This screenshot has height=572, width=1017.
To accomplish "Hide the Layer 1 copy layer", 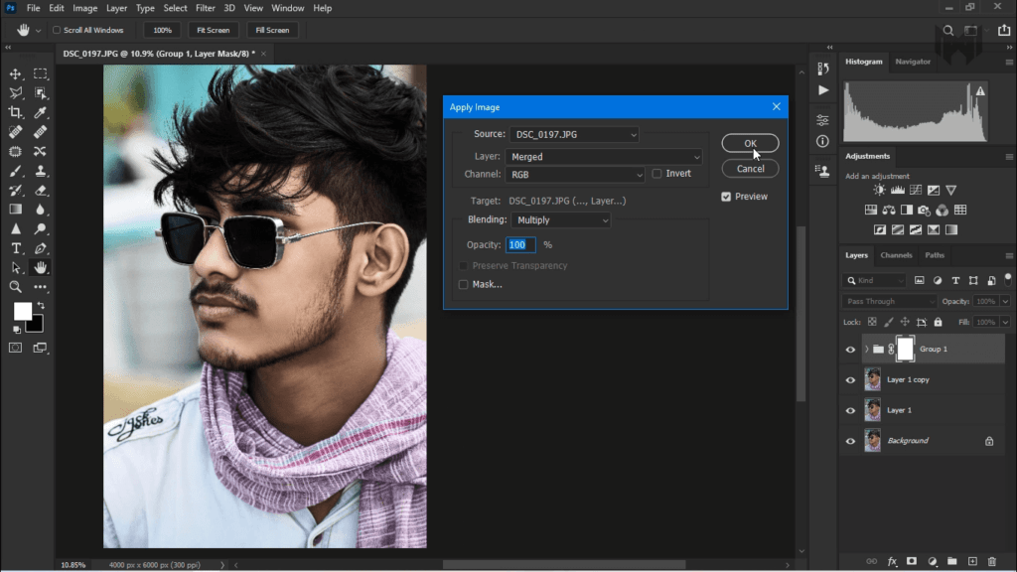I will (850, 380).
